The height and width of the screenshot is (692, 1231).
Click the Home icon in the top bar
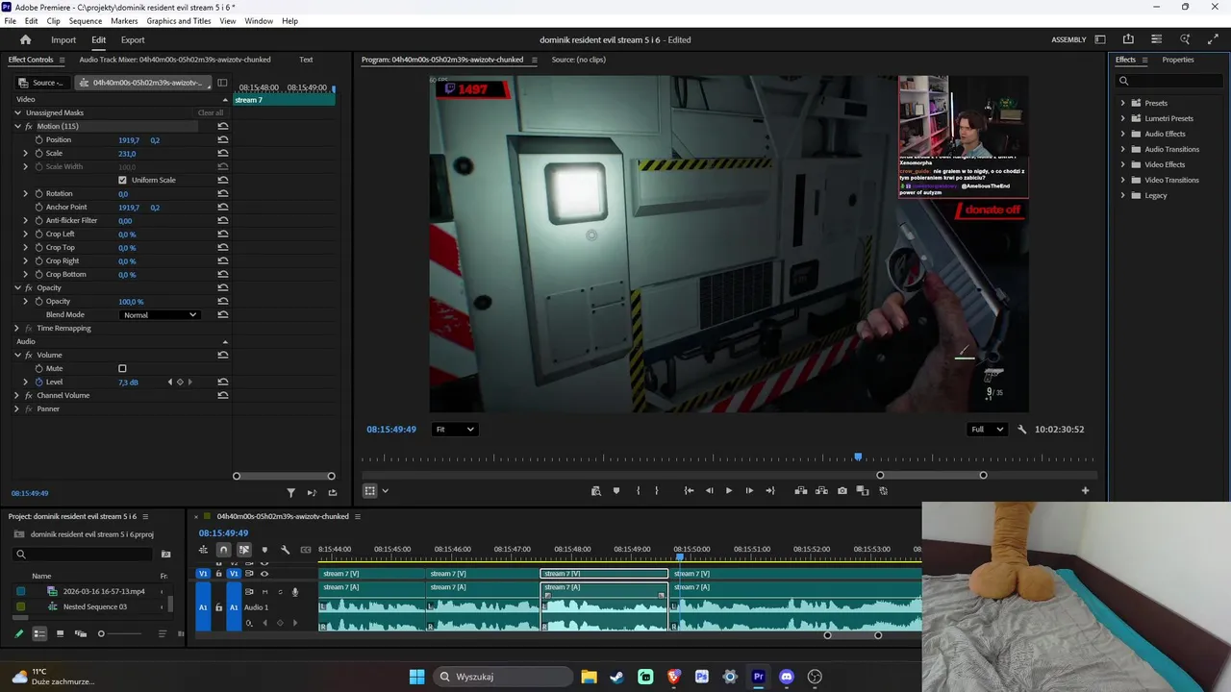click(26, 40)
